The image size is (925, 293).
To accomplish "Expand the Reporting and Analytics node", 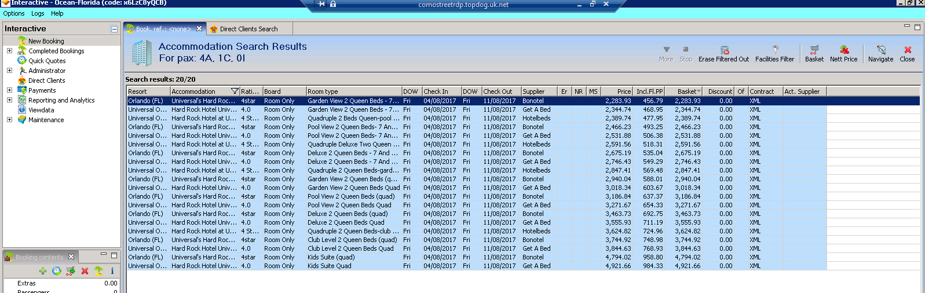I will point(9,100).
